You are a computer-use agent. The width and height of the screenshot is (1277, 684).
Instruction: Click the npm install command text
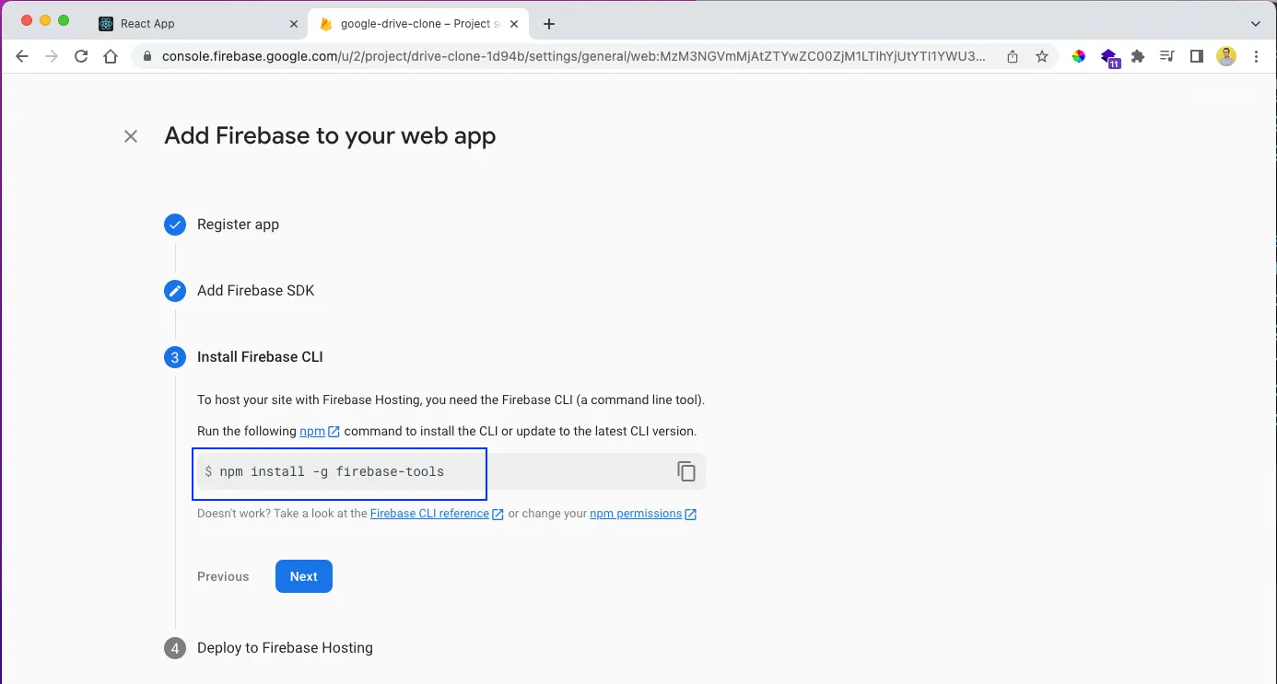[x=332, y=471]
